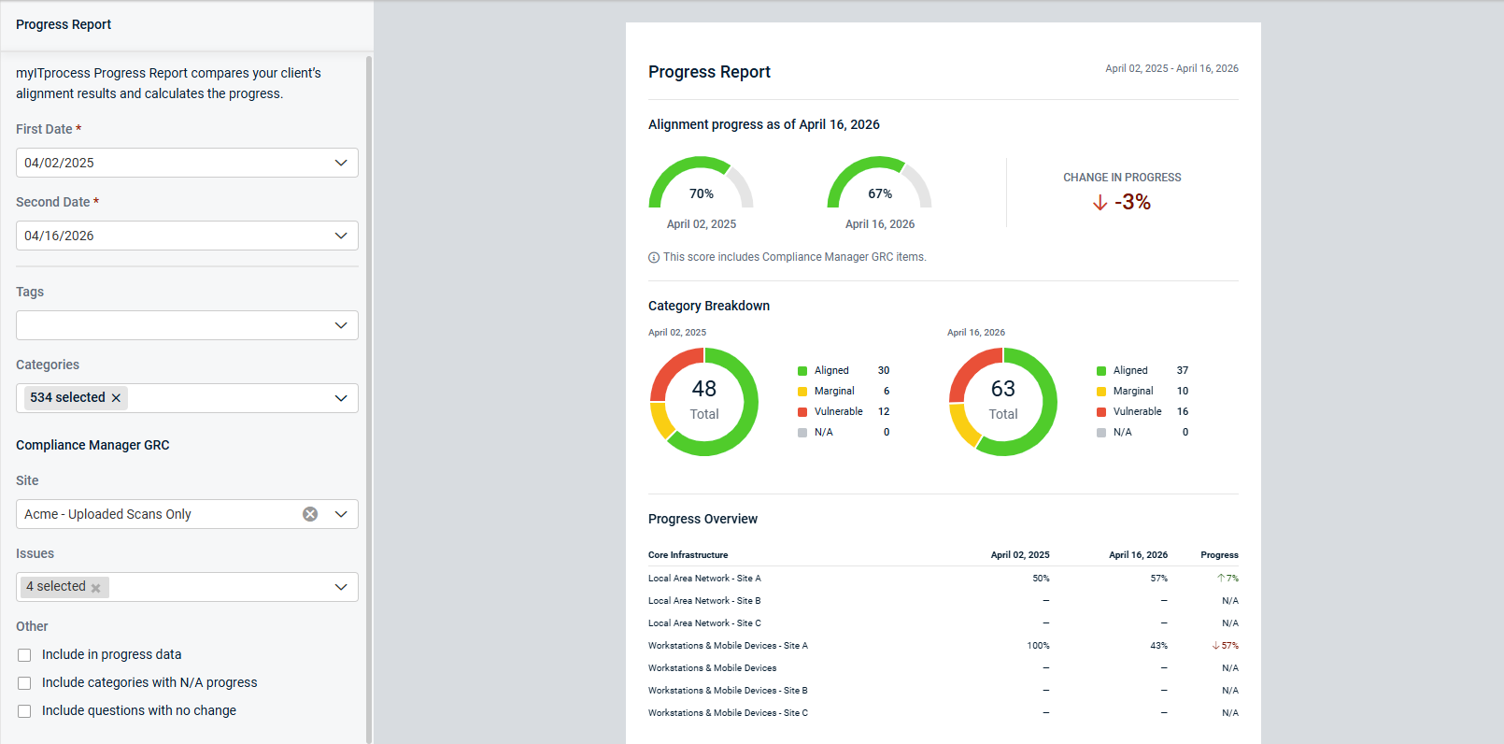Click the red down arrow in Change in Progress
This screenshot has width=1504, height=744.
[x=1100, y=203]
